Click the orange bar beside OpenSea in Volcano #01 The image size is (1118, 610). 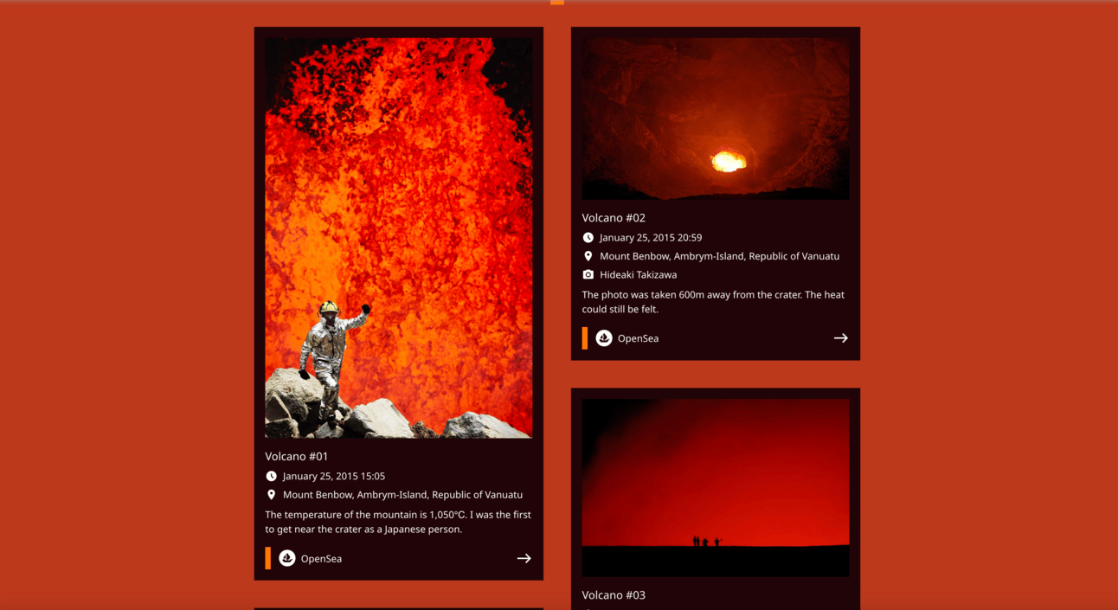[x=268, y=558]
